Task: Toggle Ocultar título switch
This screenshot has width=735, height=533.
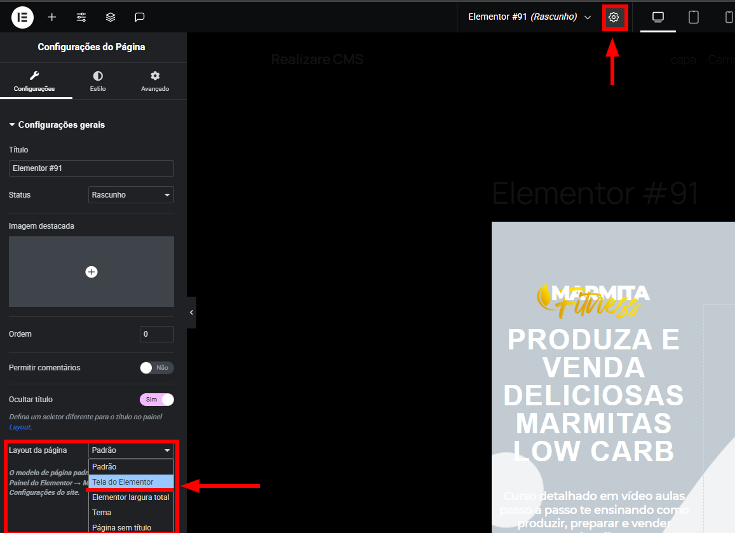Action: pyautogui.click(x=156, y=400)
